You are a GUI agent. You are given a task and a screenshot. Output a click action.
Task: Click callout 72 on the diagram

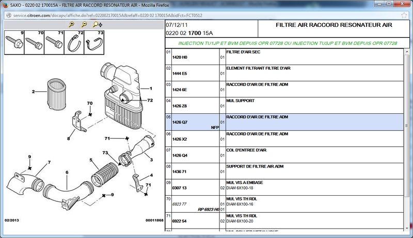150,100
